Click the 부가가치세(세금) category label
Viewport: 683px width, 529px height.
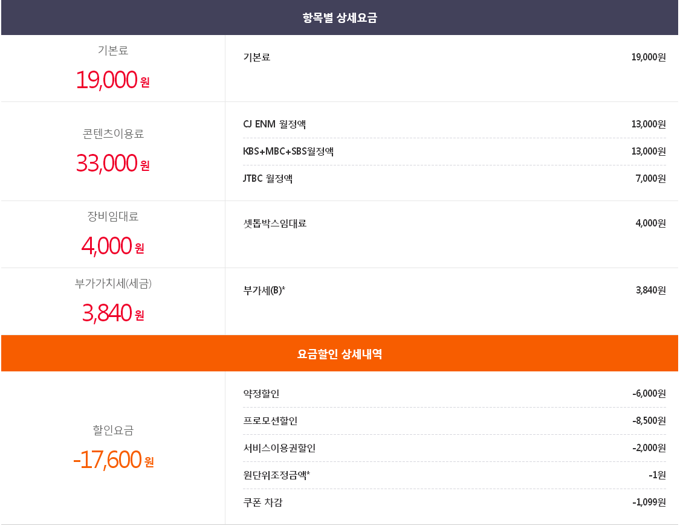tap(113, 283)
